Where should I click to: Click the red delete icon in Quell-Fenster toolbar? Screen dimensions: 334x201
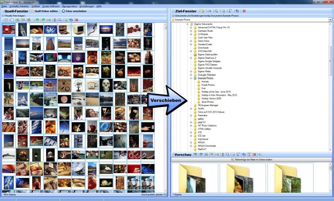click(x=77, y=20)
